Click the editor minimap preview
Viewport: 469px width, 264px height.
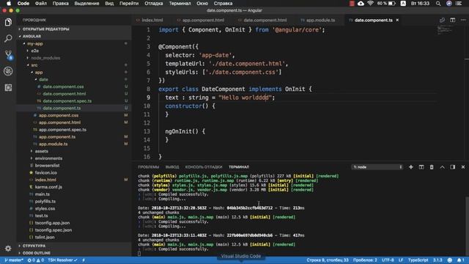point(445,29)
